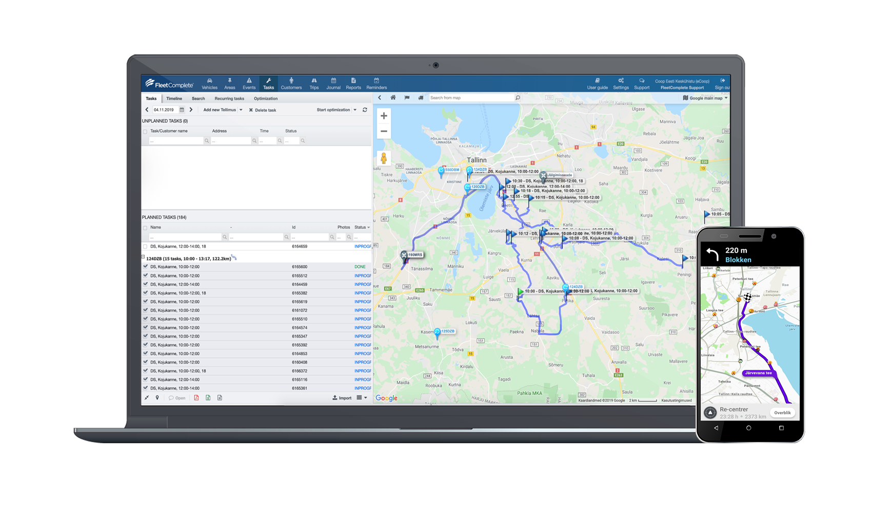Uncheck the task with Id 6165512
The width and height of the screenshot is (872, 513).
coord(145,275)
